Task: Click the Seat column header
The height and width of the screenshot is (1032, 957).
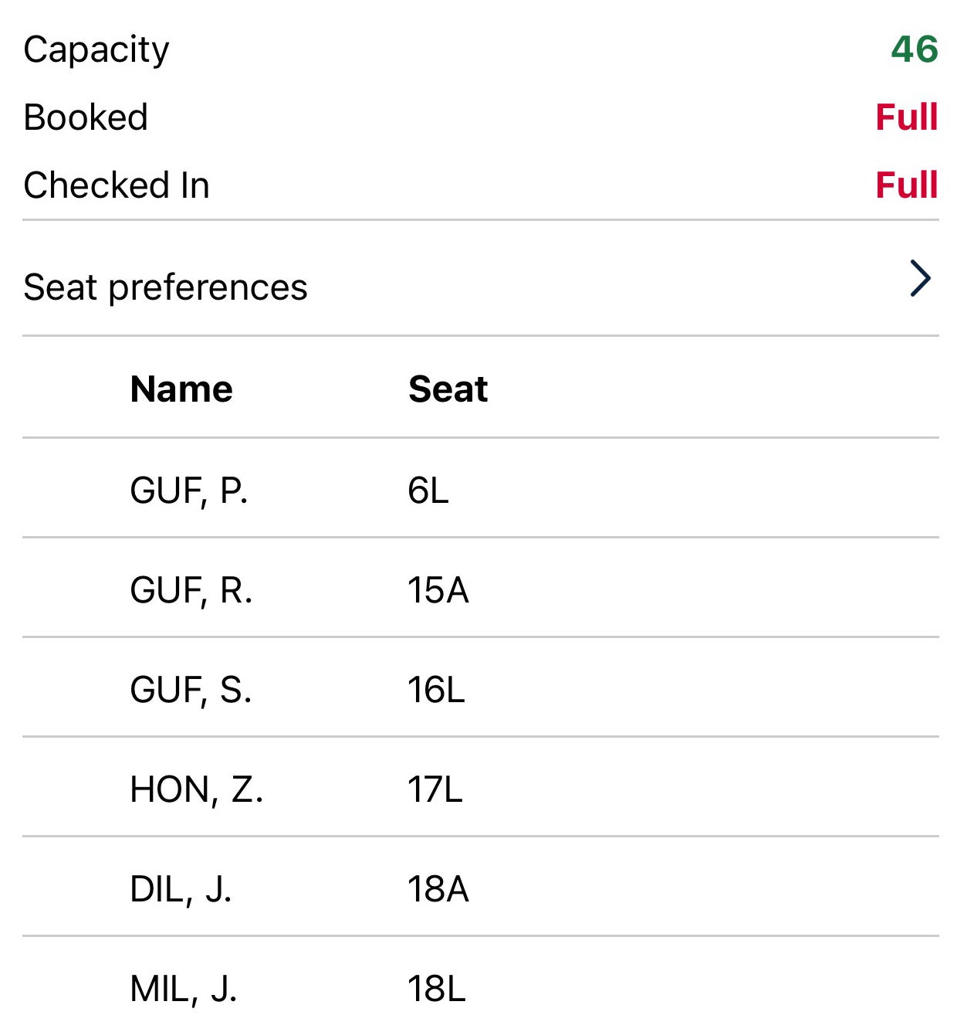Action: pyautogui.click(x=448, y=389)
